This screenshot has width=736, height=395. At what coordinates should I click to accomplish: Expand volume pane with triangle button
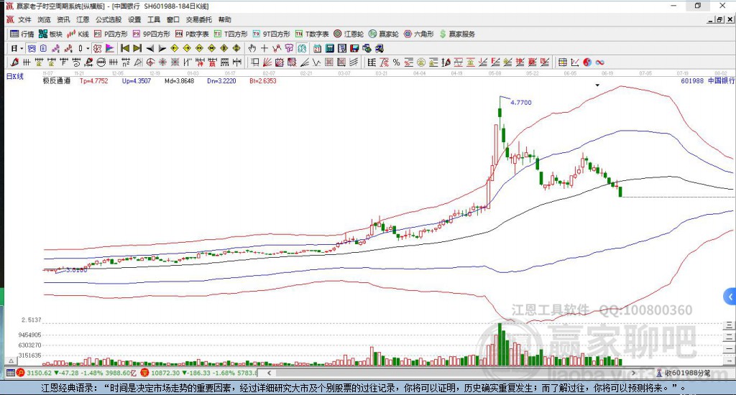pyautogui.click(x=11, y=361)
